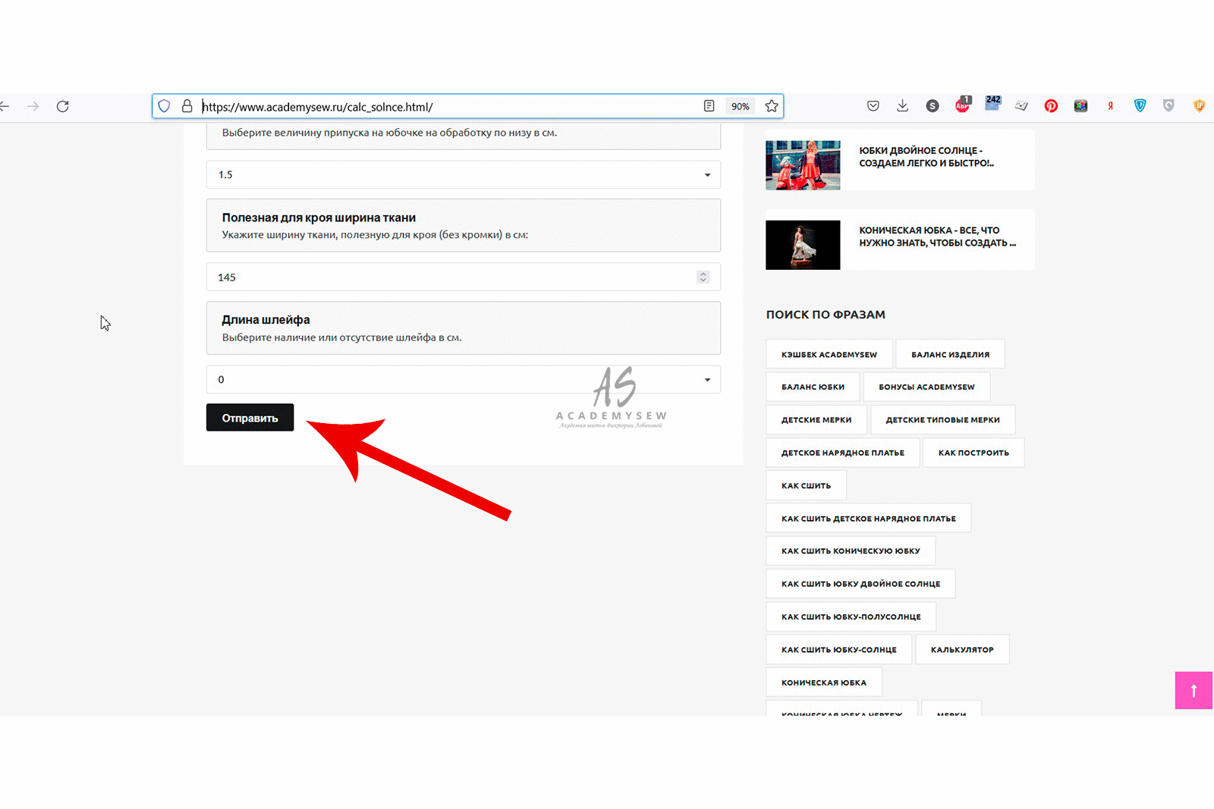Open double sun skirt article thumbnail

[803, 165]
